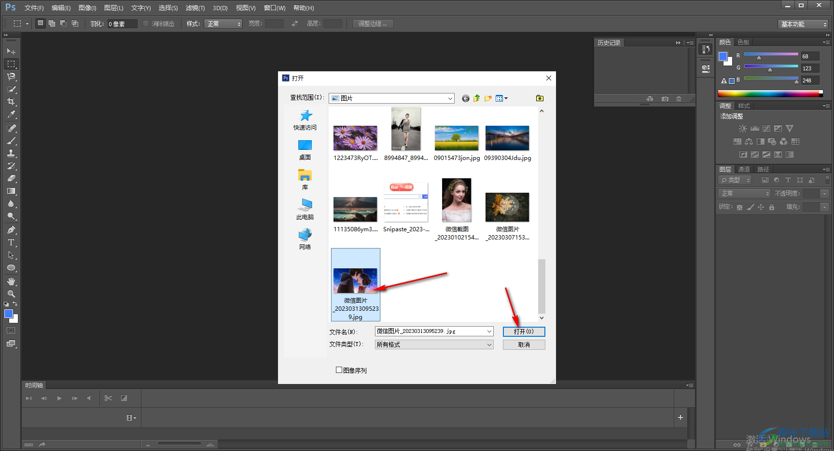Expand the file name dropdown

pos(489,332)
